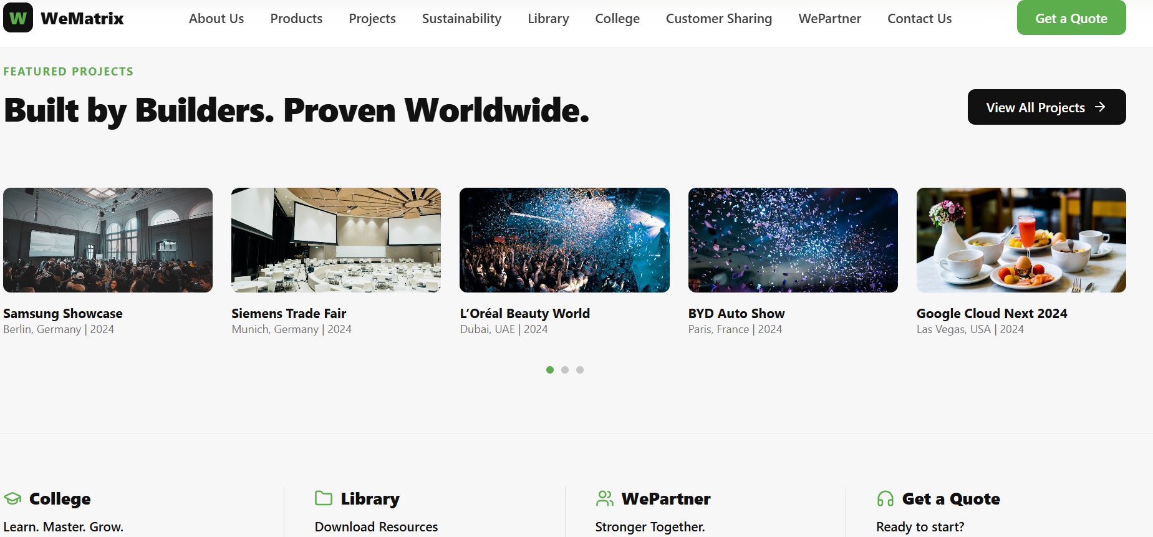Select the third carousel dot
Screen dimensions: 1153x537
(580, 370)
